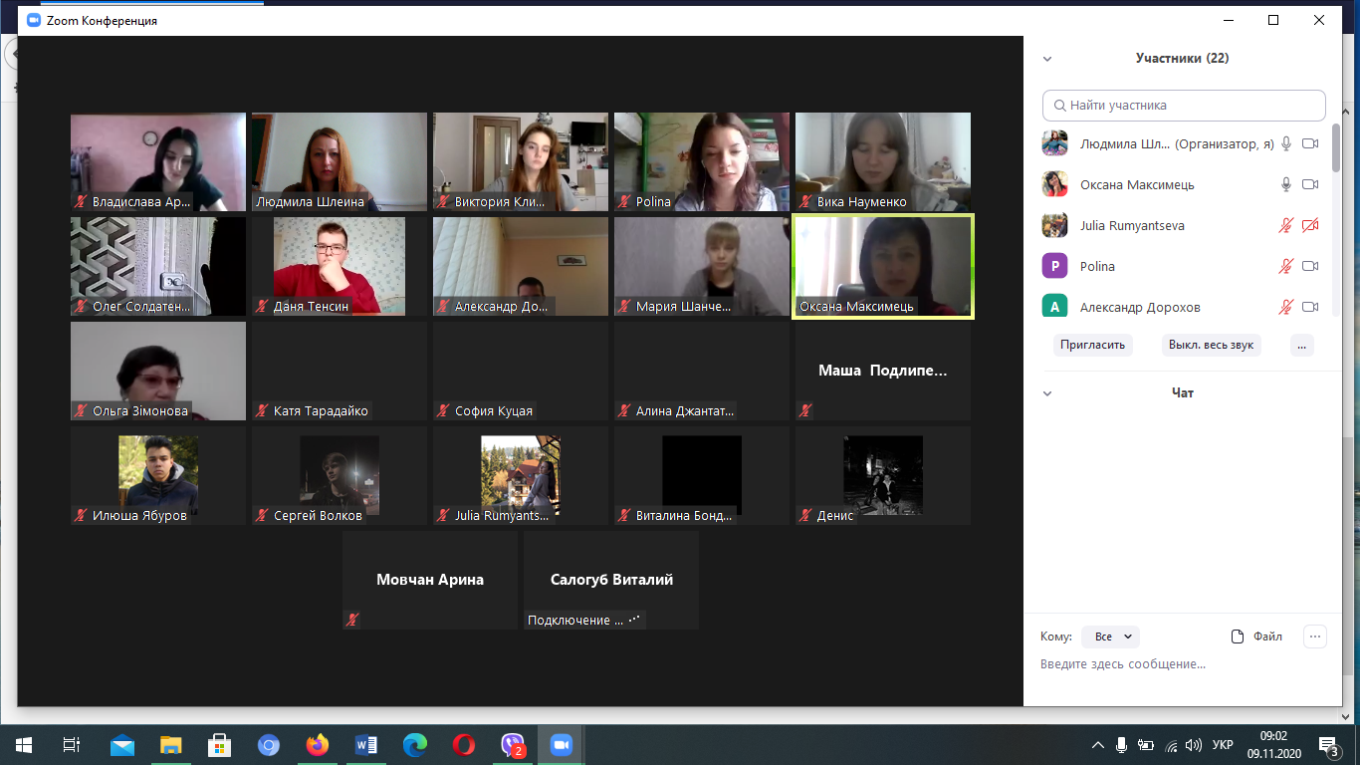1360x765 pixels.
Task: Toggle Александр Дорохов's camera icon in participants list
Action: click(x=1310, y=307)
